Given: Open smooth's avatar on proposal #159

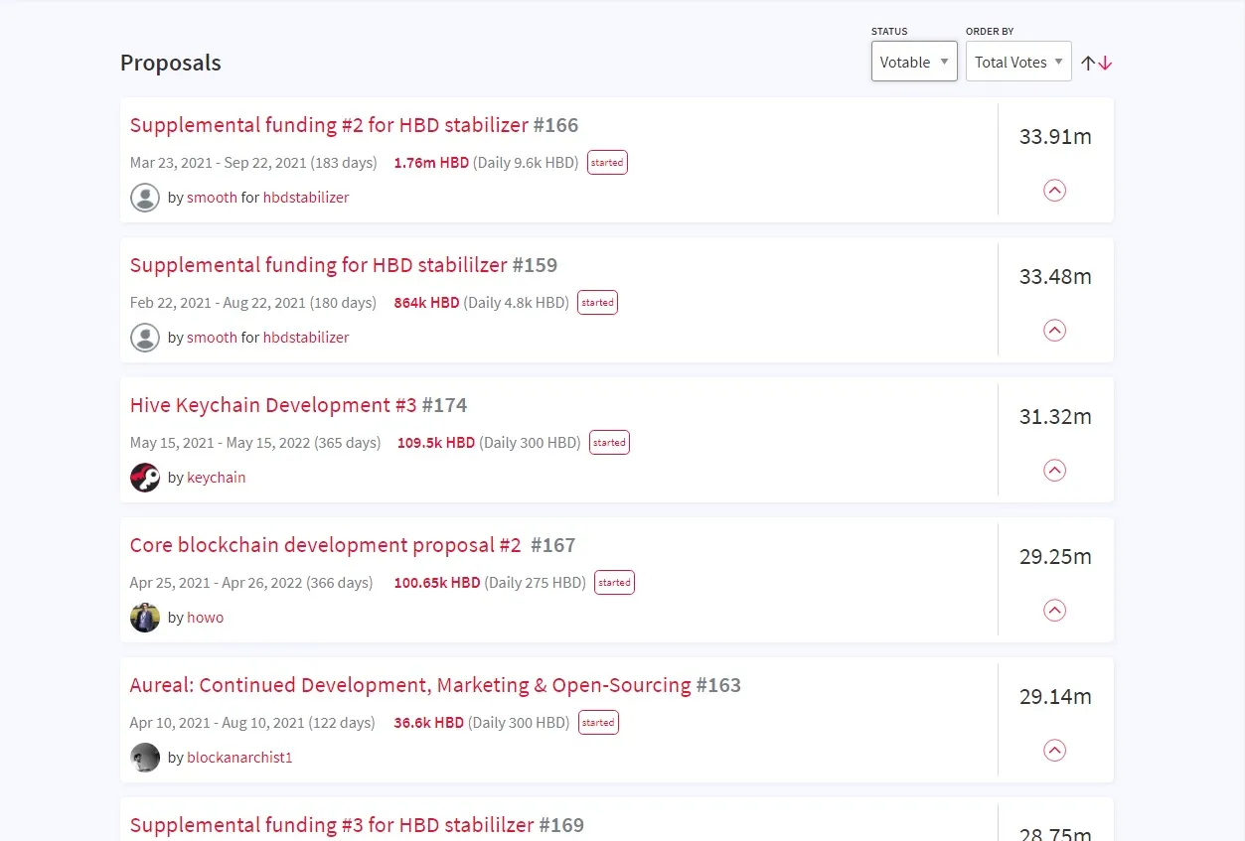Looking at the screenshot, I should 145,338.
